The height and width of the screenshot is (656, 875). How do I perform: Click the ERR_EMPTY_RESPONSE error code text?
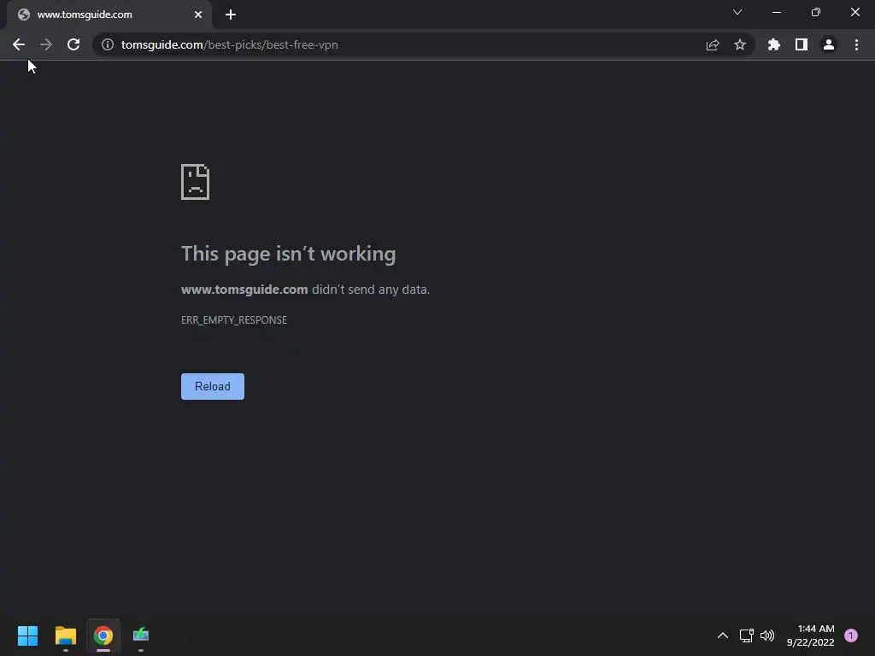[x=234, y=320]
